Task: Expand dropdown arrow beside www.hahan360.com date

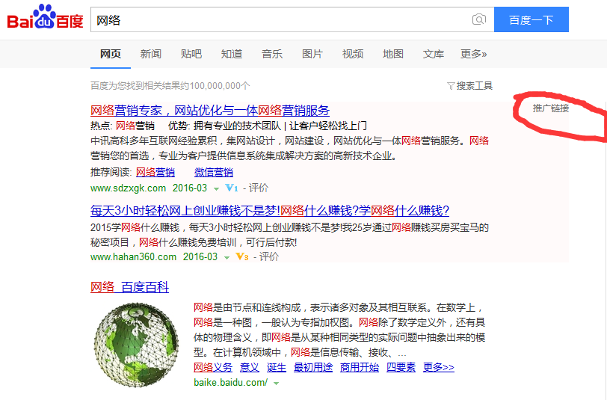Action: [x=227, y=257]
